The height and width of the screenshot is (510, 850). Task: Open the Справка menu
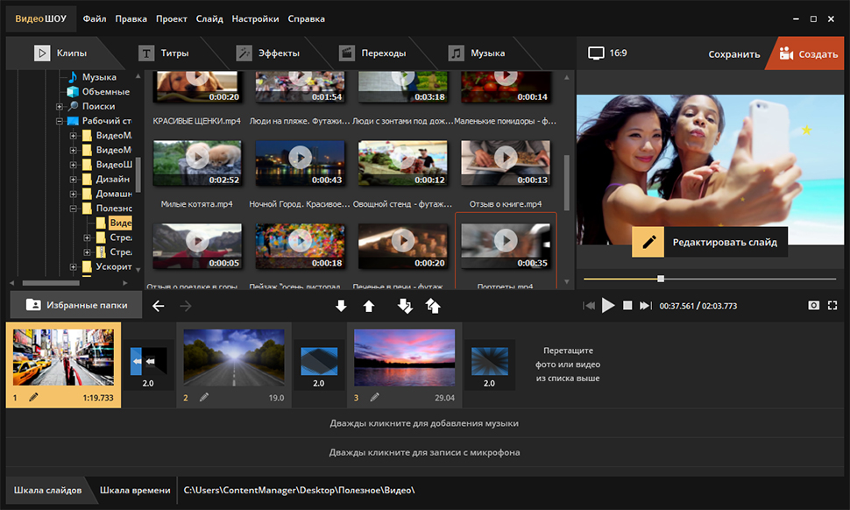[307, 19]
